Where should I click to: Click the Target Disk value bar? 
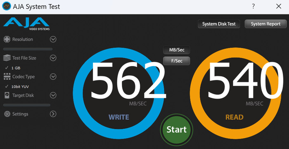[27, 105]
